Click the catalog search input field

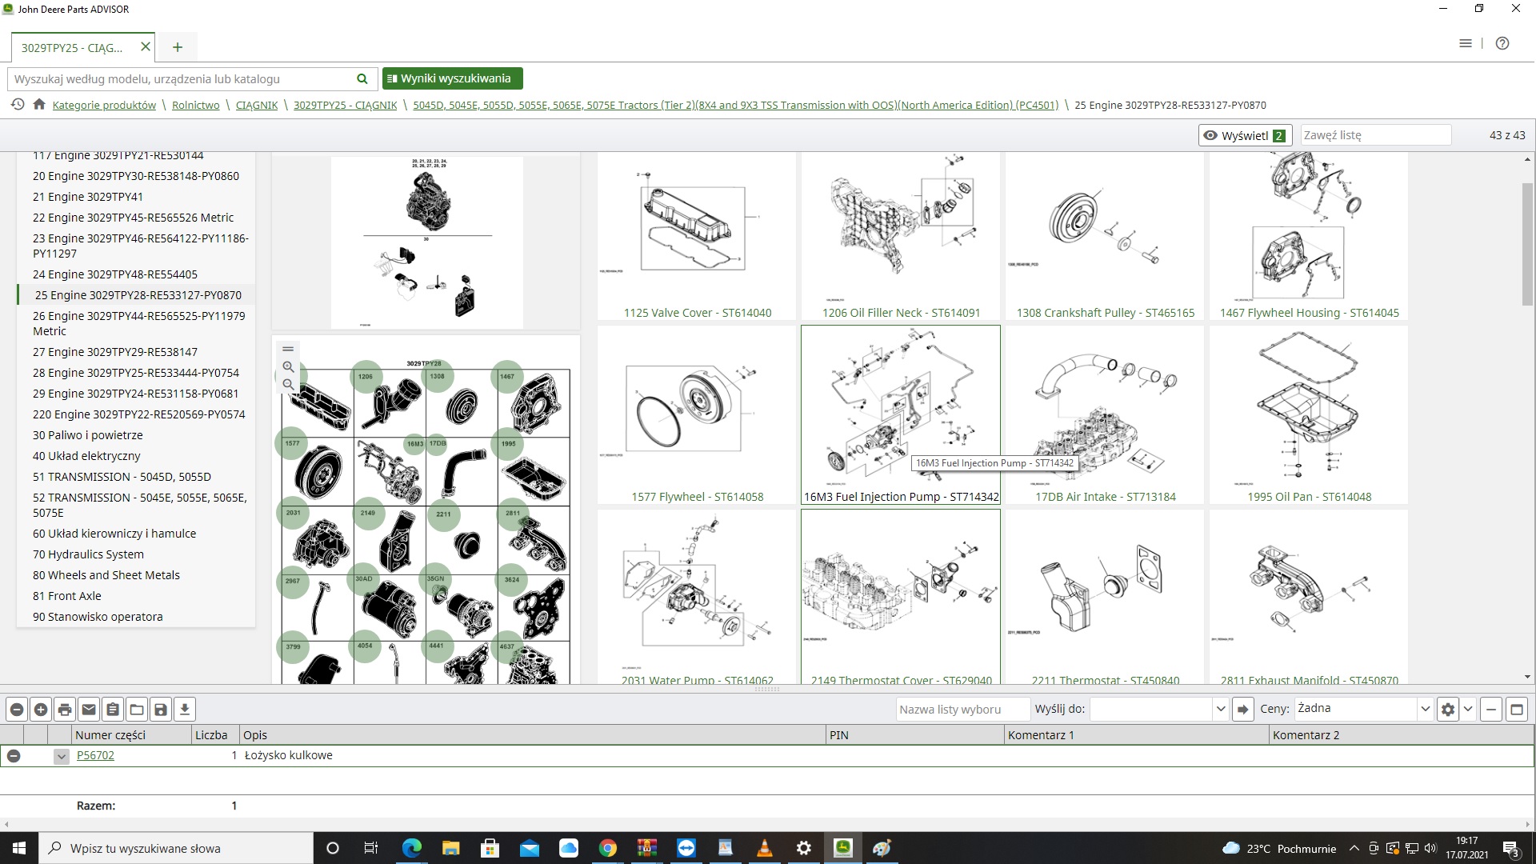tap(180, 78)
